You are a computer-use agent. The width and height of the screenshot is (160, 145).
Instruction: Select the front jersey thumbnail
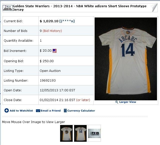tap(66, 133)
